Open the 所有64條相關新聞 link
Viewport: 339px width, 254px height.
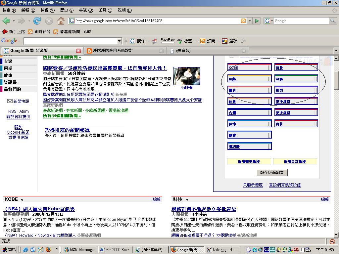(62, 116)
